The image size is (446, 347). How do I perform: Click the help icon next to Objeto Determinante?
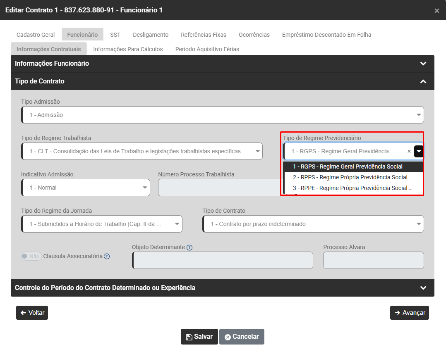(189, 247)
